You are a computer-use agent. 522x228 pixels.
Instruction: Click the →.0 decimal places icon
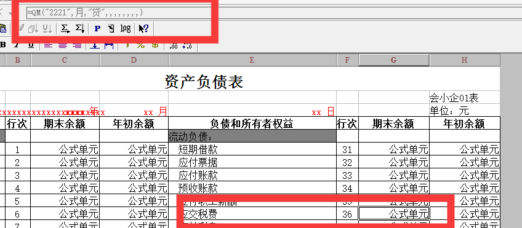187,45
